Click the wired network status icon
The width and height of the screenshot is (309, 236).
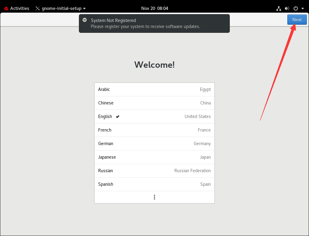[279, 8]
